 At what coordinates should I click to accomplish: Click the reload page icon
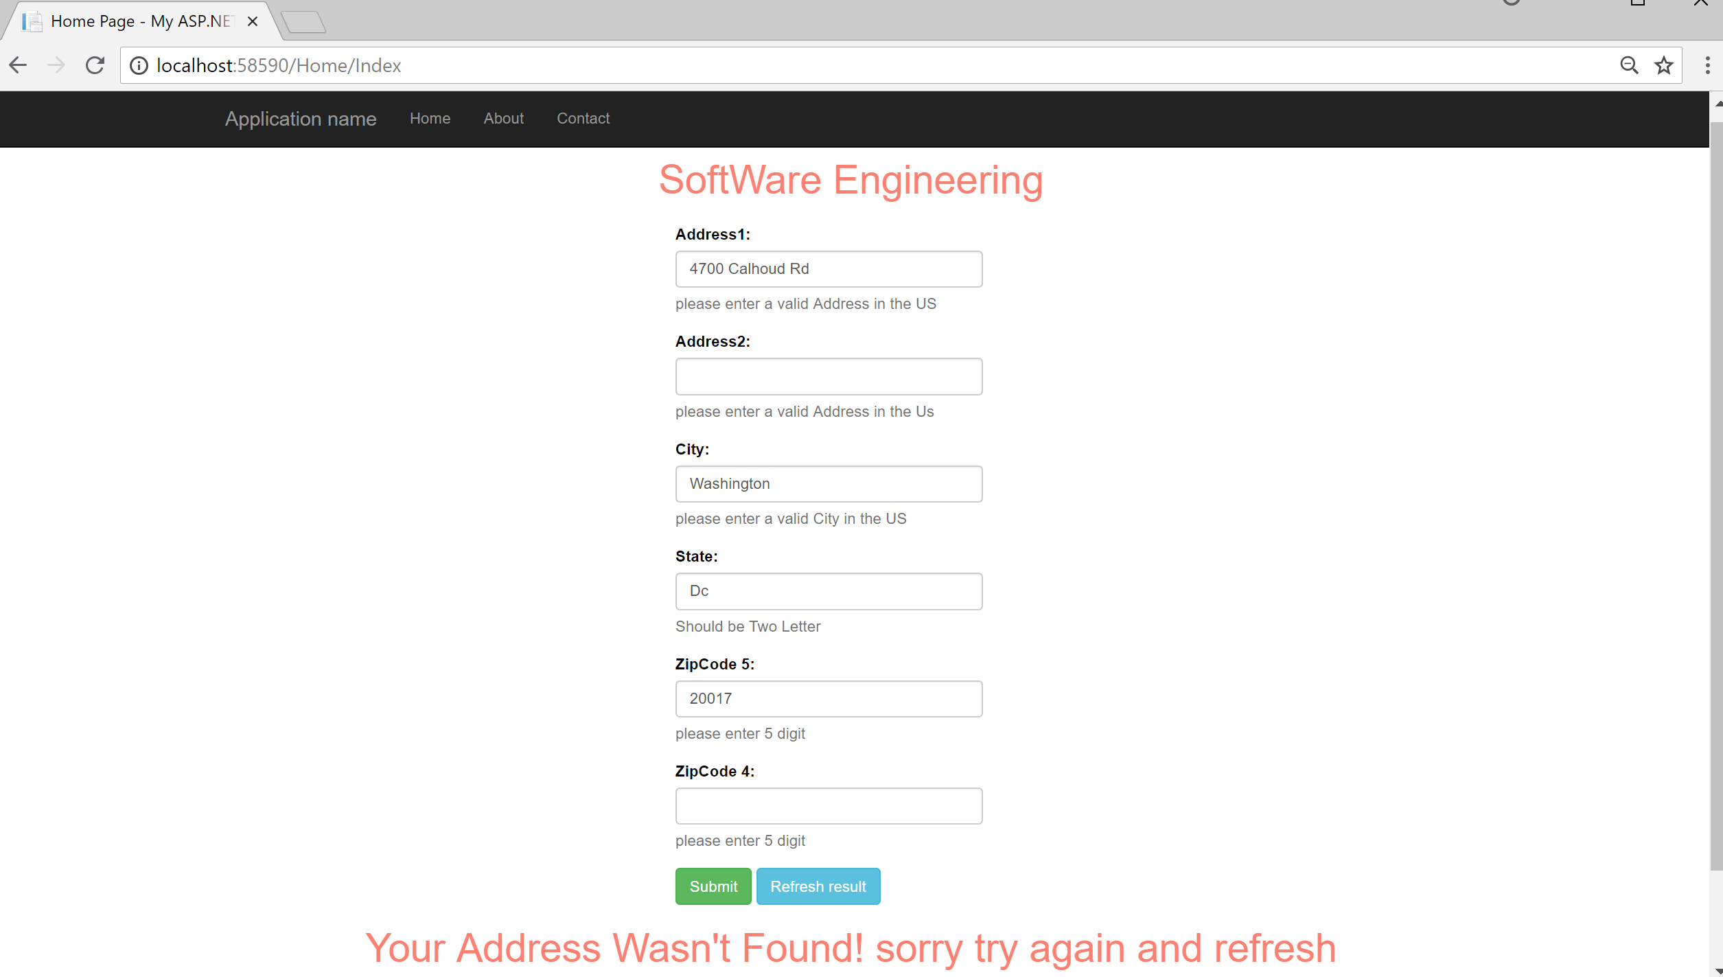[x=95, y=65]
